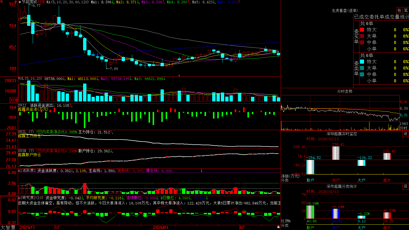Switch 龙虎看盘 to 柱 view

(399, 10)
